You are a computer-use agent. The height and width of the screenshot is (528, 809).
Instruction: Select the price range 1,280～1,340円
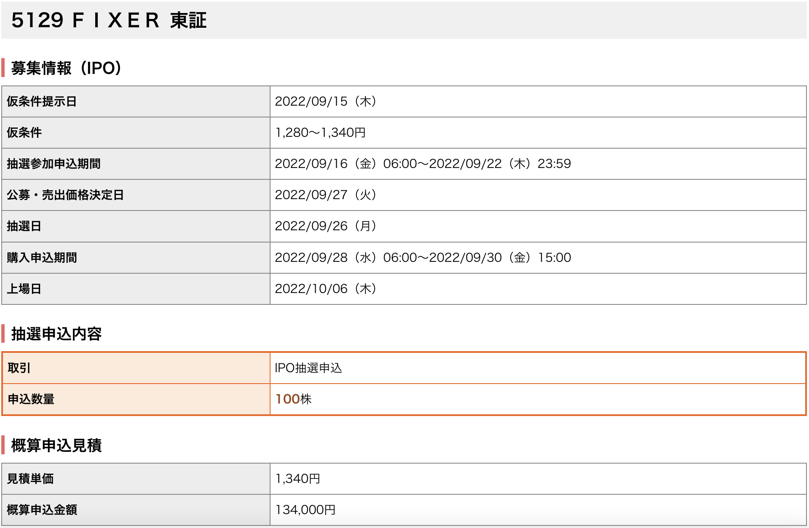click(320, 133)
